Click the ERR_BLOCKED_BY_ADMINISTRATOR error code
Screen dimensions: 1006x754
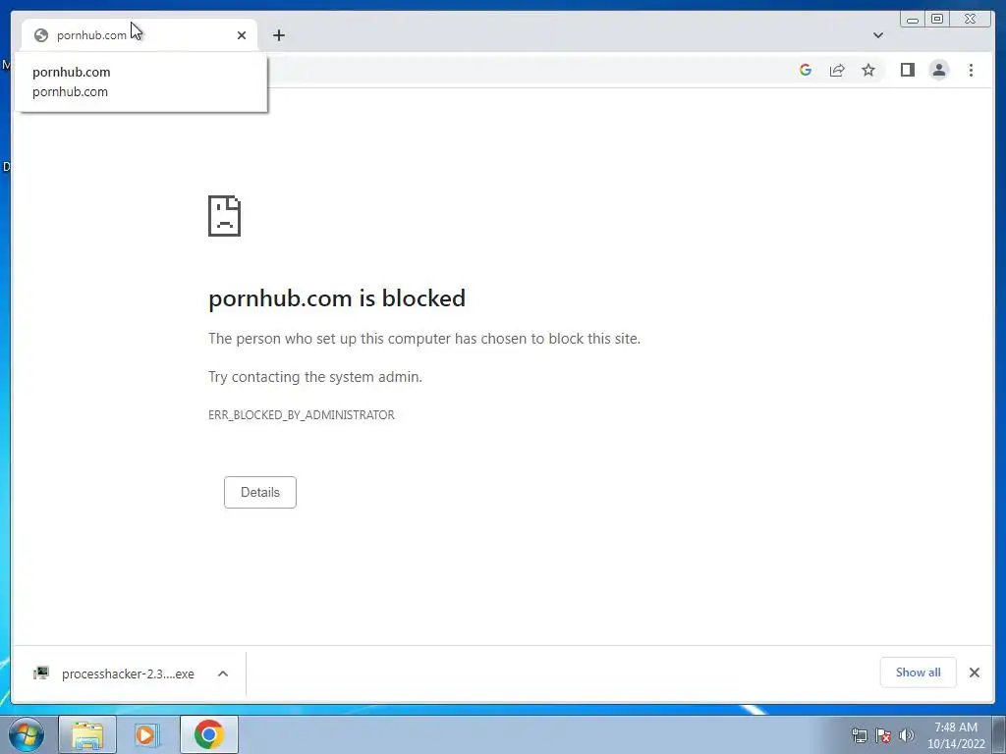pos(301,415)
